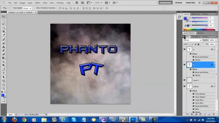219x123 pixels.
Task: Toggle Quick Mask mode icon
Action: click(x=4, y=100)
